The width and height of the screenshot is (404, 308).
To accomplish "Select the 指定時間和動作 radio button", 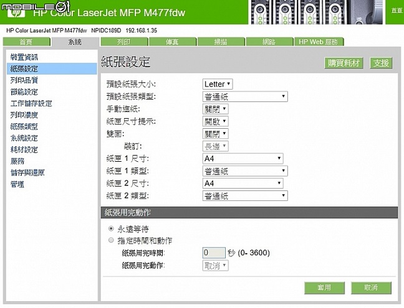I will [111, 240].
